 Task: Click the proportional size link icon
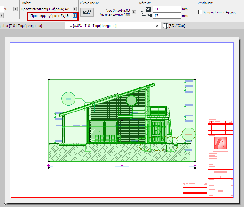pyautogui.click(x=143, y=12)
